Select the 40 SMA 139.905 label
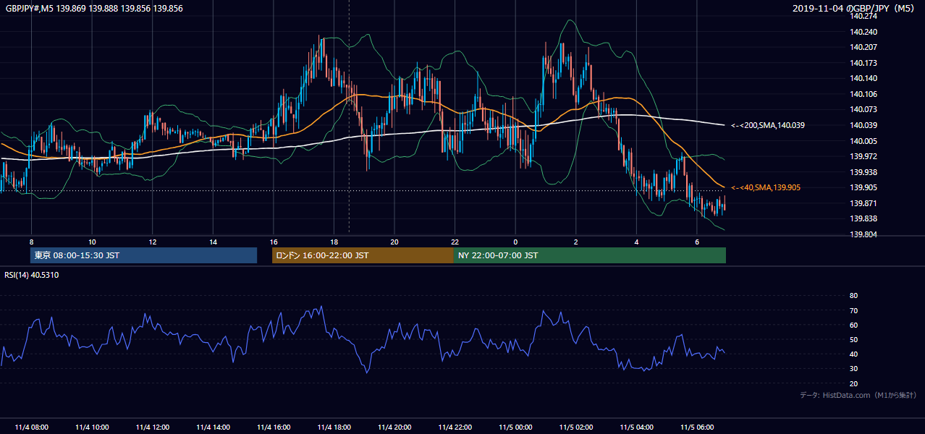 point(766,187)
